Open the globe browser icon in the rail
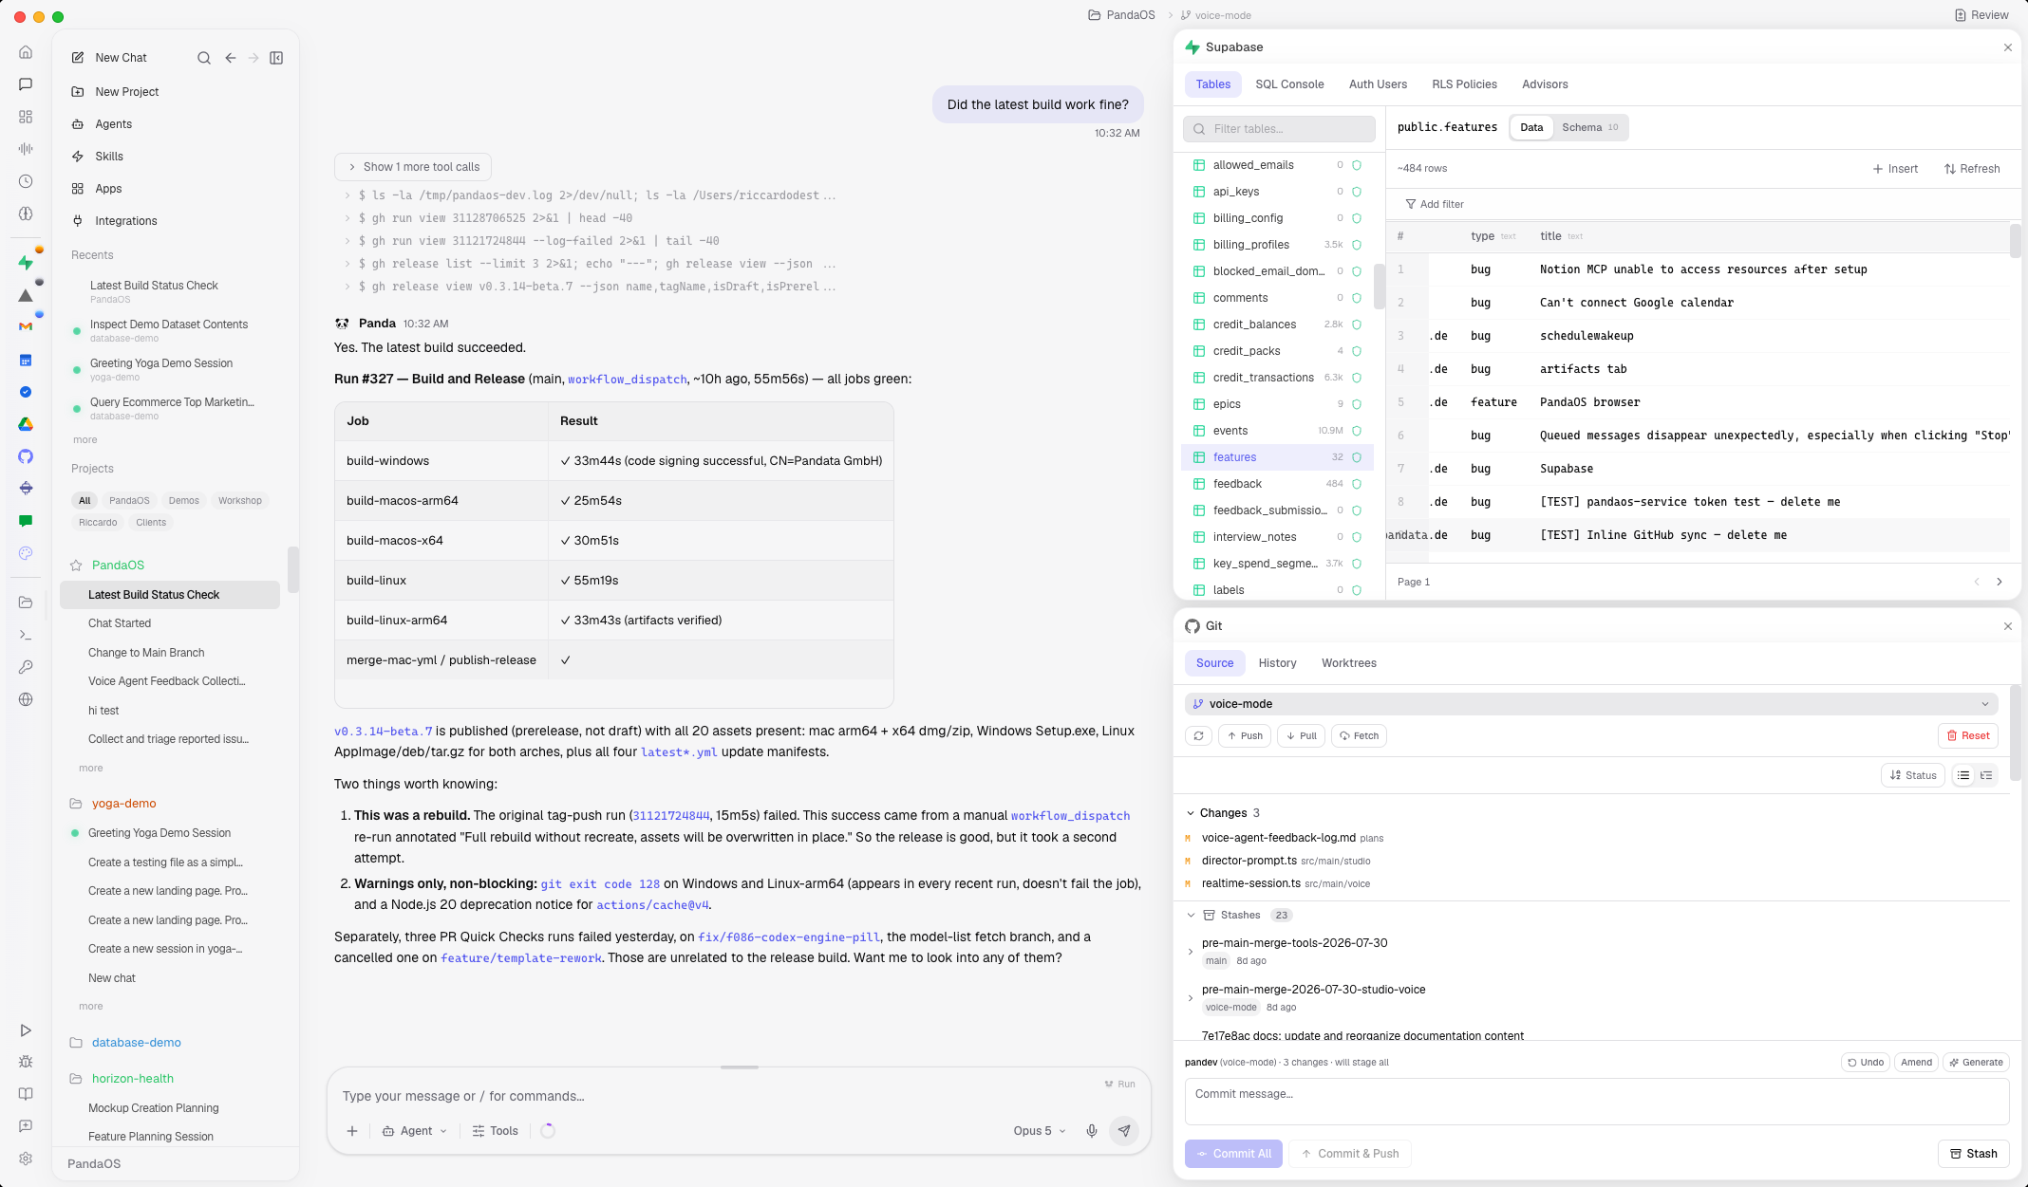This screenshot has width=2028, height=1187. click(26, 699)
